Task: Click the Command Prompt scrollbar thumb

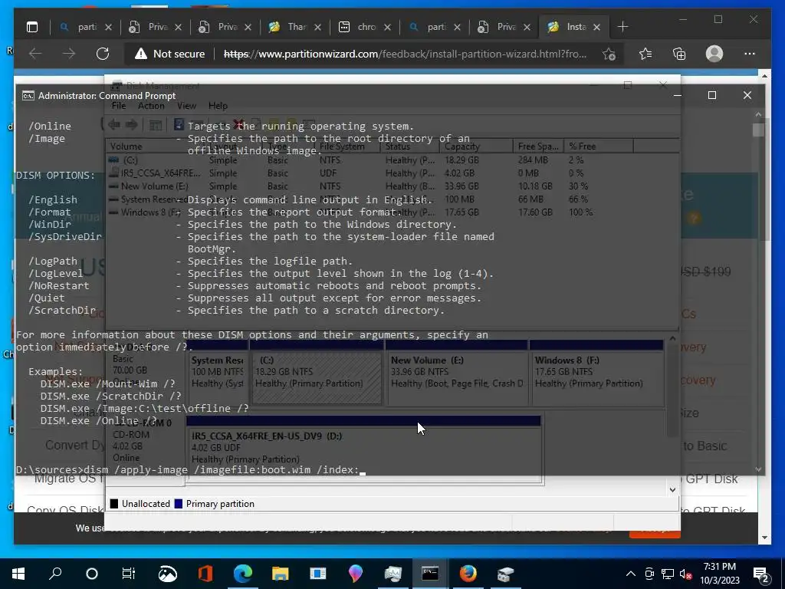Action: [x=758, y=130]
